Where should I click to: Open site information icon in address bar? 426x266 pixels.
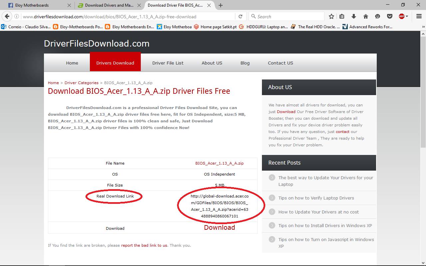pyautogui.click(x=16, y=16)
